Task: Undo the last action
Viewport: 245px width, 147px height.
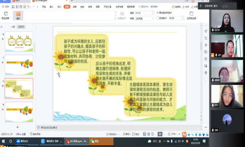Action: (x=28, y=7)
